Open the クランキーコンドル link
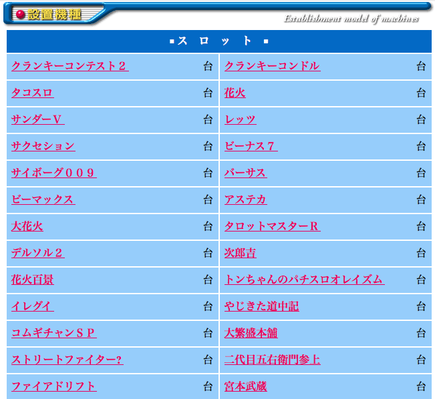This screenshot has width=435, height=399. [273, 66]
